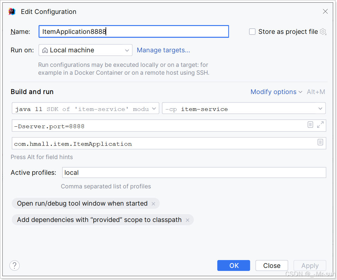This screenshot has height=280, width=337.
Task: Enable Store as project file checkbox
Action: [252, 32]
